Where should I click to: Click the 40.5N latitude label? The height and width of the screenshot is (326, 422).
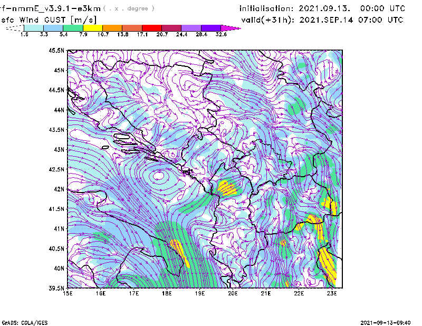(56, 248)
